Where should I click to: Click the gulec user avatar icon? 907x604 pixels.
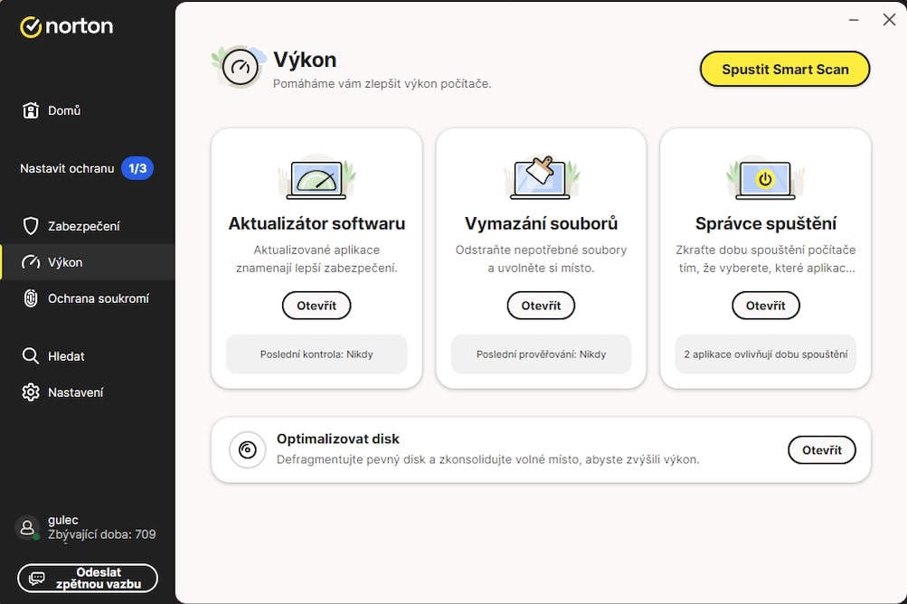point(27,528)
